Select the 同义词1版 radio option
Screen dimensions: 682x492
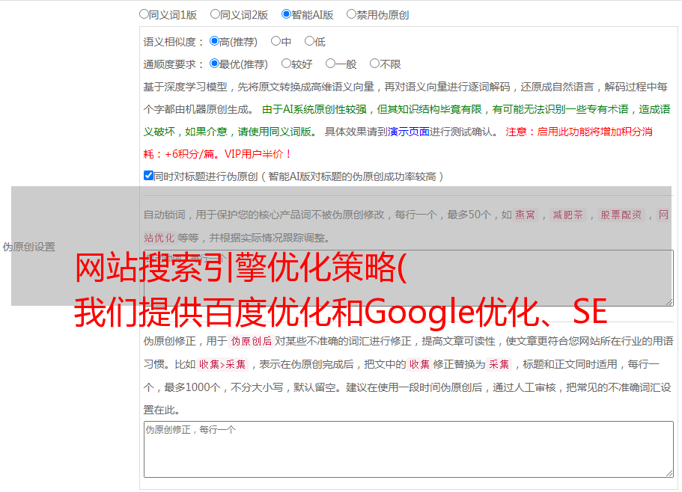point(144,14)
